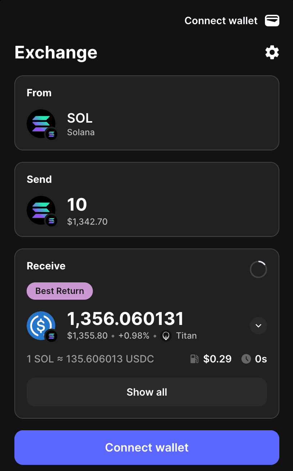The image size is (293, 471).
Task: Click the Titan provider name label
Action: click(186, 336)
